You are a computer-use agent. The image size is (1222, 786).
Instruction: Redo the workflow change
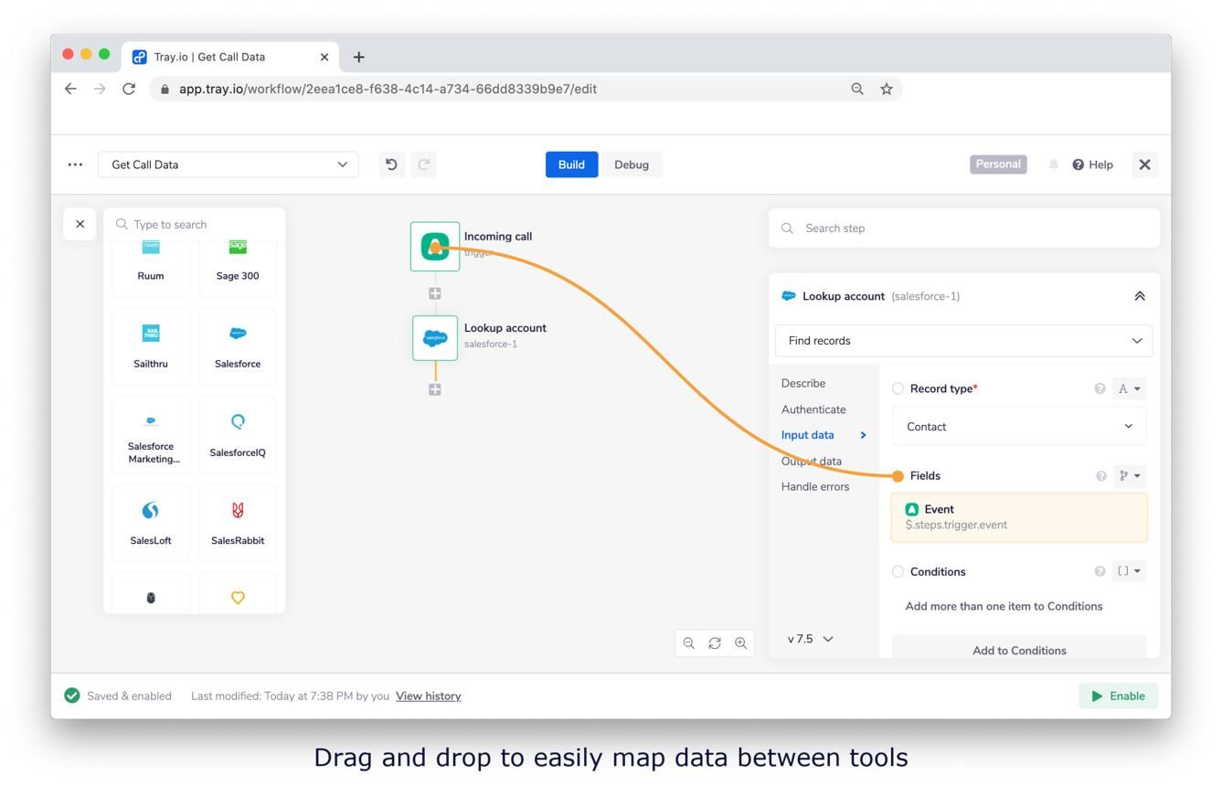coord(424,165)
